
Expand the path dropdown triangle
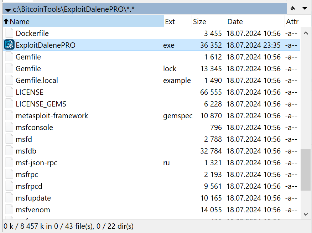click(x=8, y=10)
